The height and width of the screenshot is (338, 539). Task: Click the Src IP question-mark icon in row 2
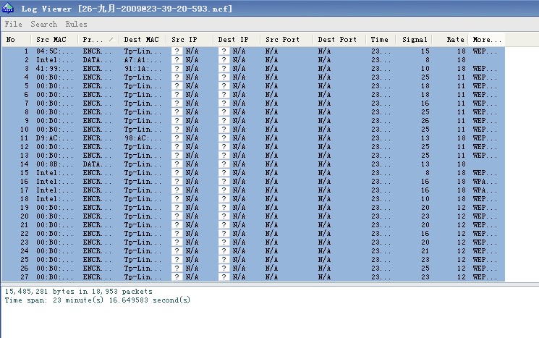177,59
